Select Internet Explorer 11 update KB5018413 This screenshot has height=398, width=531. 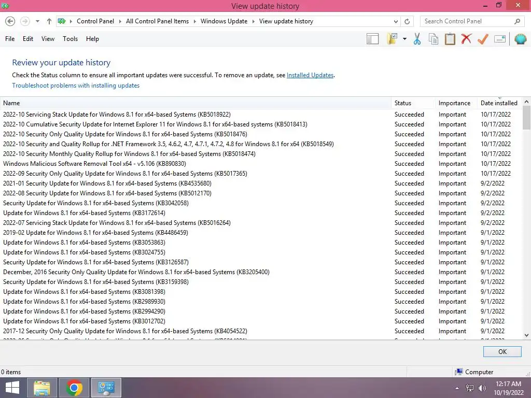pos(261,124)
